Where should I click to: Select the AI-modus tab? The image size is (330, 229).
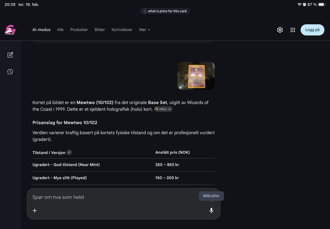click(x=42, y=30)
